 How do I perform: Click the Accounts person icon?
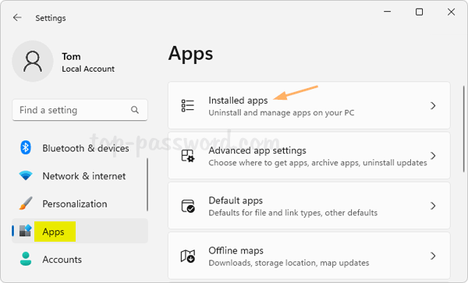(26, 259)
